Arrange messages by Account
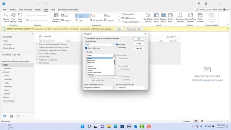Image resolution: width=231 pixels, height=130 pixels. pos(109,20)
